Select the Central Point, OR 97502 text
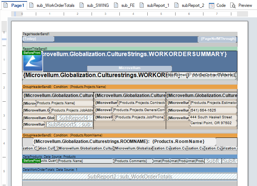The image size is (257, 186). click(213, 123)
